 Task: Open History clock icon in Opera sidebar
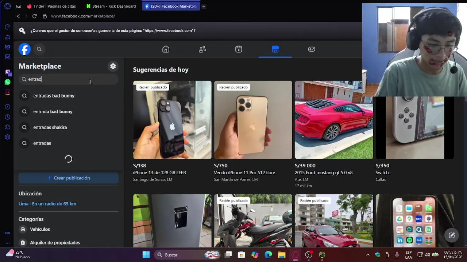tap(8, 117)
